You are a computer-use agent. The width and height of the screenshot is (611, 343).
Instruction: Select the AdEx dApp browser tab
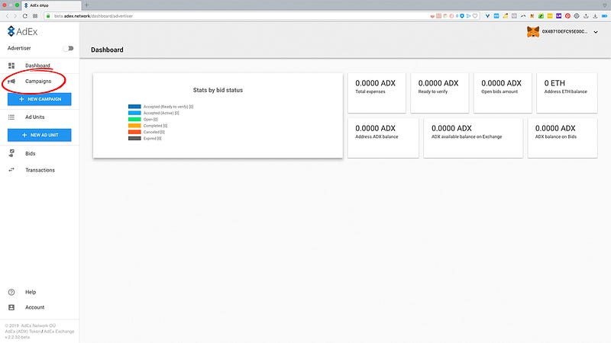[50, 5]
